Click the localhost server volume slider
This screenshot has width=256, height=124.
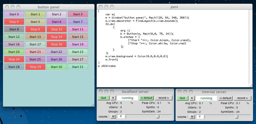149,116
